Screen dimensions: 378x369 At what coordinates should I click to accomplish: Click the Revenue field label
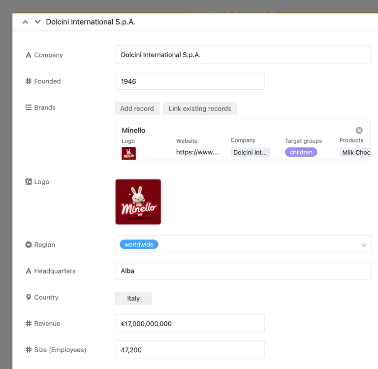pyautogui.click(x=47, y=323)
